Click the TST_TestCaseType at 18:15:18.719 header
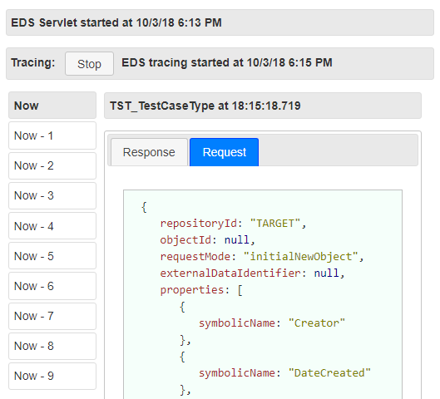This screenshot has width=440, height=399. tap(263, 106)
